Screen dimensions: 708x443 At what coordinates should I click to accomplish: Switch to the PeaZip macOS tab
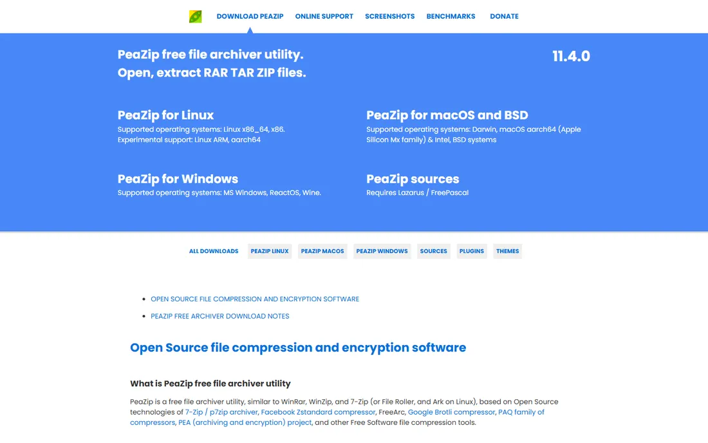coord(322,251)
